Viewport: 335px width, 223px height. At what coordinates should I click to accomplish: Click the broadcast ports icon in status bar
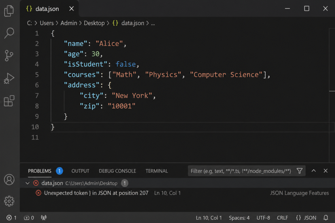point(44,218)
